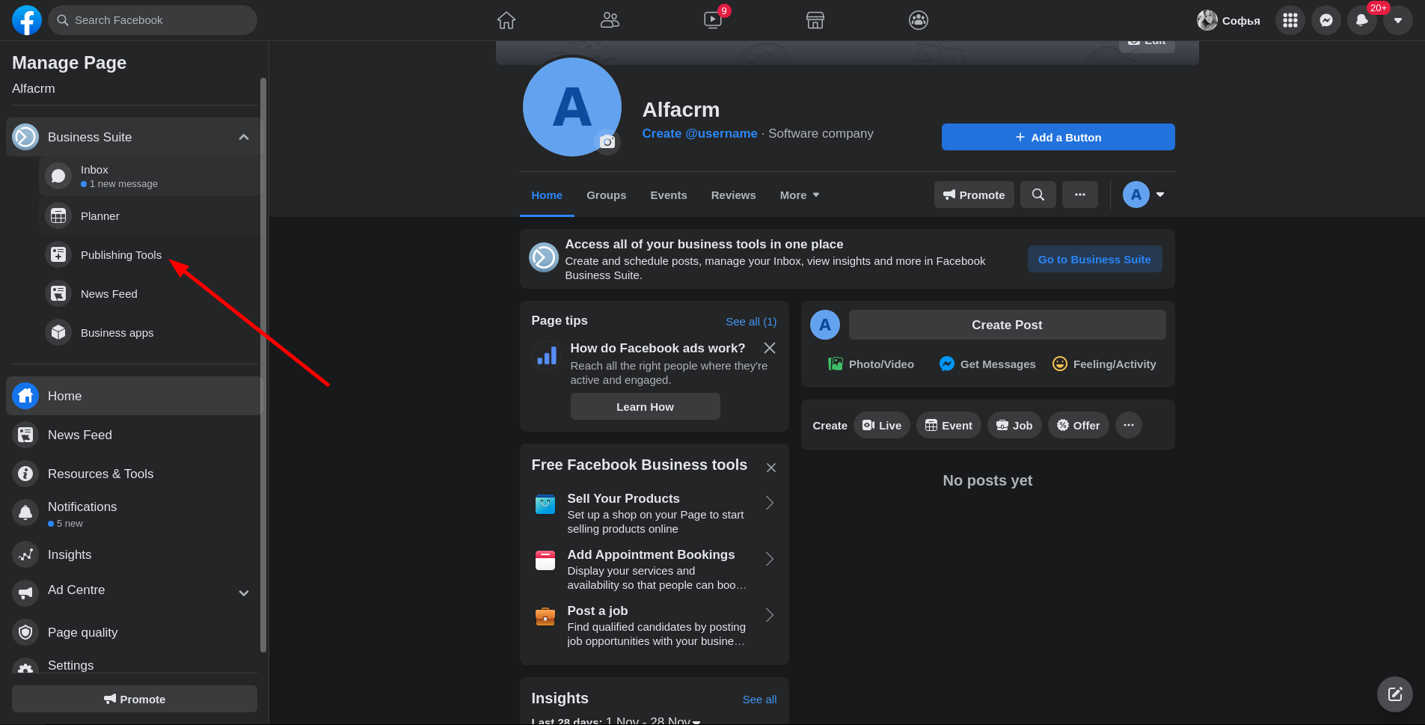Open News Feed under Business Suite
This screenshot has width=1425, height=725.
[150, 293]
